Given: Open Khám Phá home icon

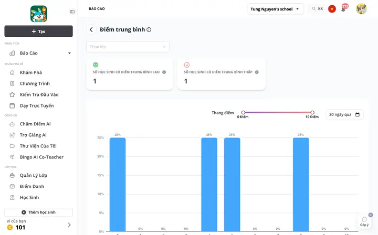Looking at the screenshot, I should pos(12,72).
